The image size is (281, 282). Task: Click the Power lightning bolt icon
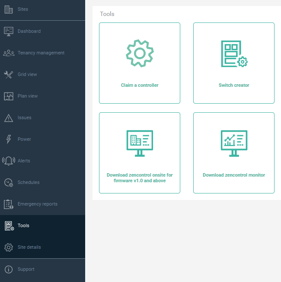9,139
